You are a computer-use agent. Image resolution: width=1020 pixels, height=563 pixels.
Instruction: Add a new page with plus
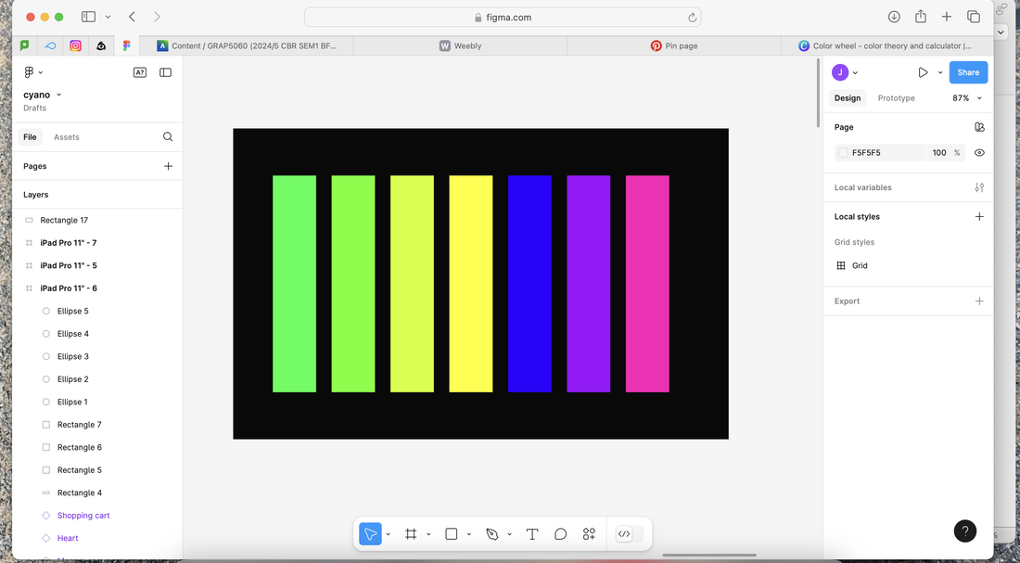click(168, 166)
